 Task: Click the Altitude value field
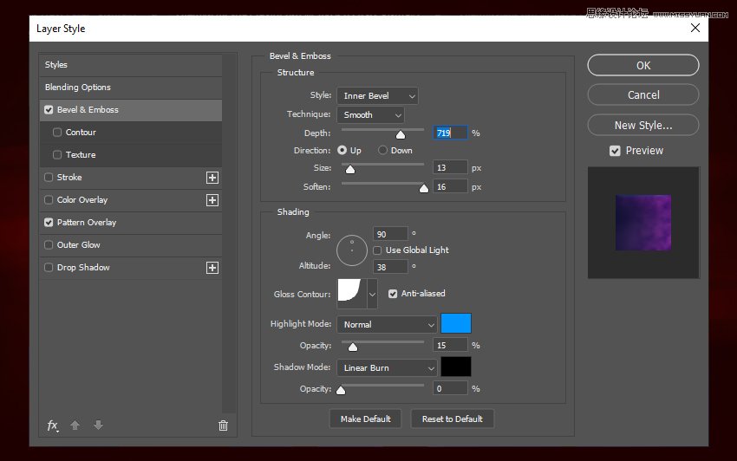[x=390, y=267]
